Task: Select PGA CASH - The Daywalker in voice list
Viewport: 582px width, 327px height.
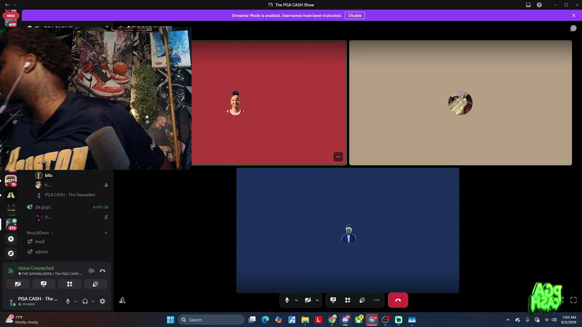Action: coord(70,195)
